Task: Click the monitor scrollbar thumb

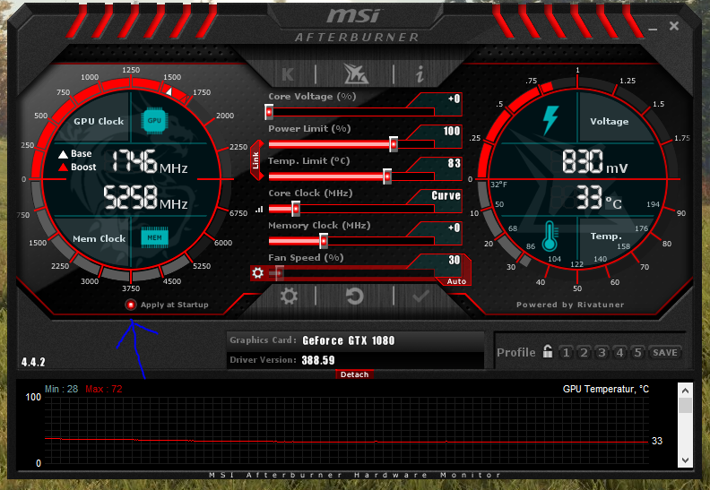Action: coord(685,405)
